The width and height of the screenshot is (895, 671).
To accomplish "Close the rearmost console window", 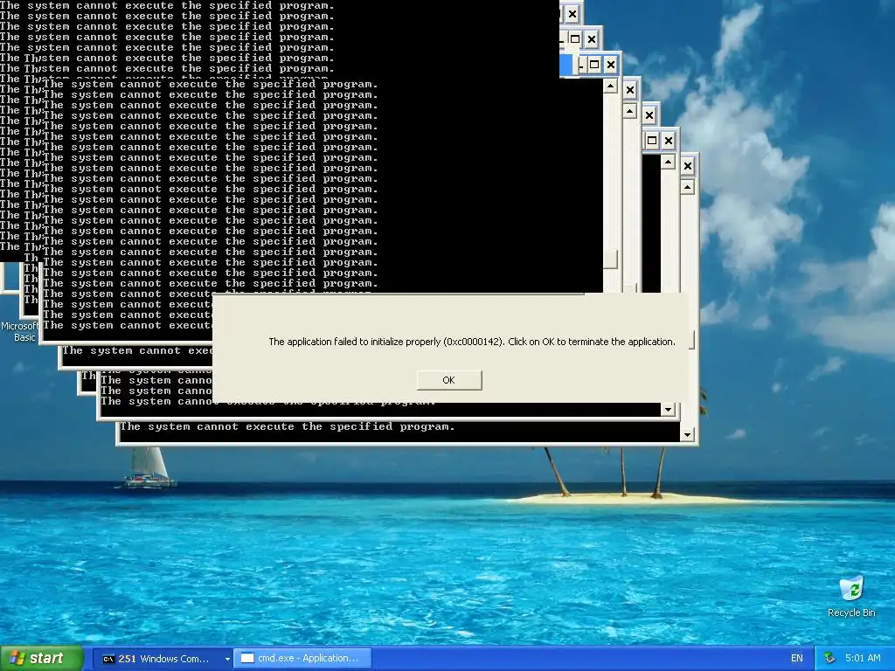I will point(572,14).
